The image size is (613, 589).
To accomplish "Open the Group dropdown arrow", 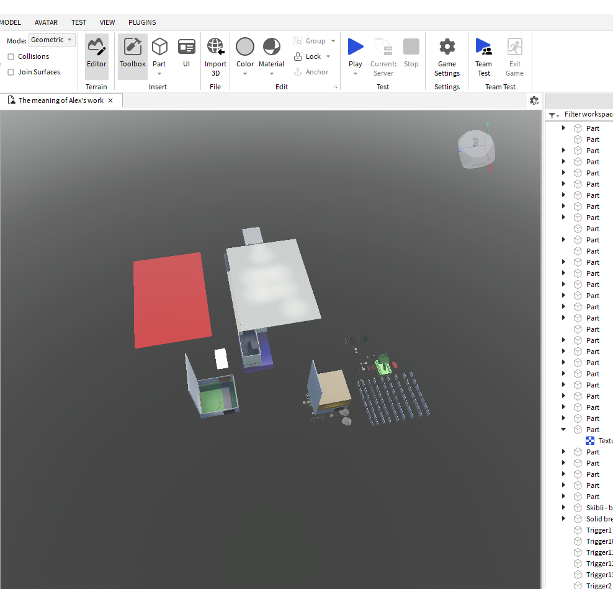I will coord(333,41).
